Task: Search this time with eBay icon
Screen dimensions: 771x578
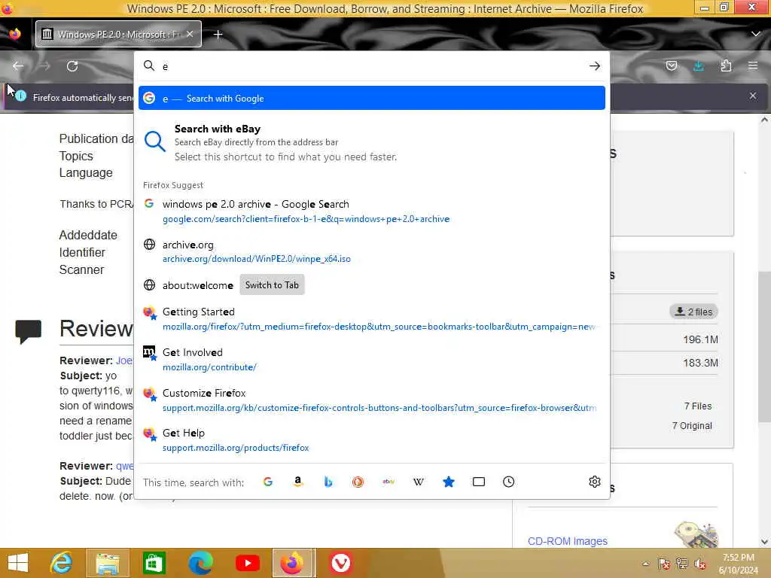Action: click(389, 482)
